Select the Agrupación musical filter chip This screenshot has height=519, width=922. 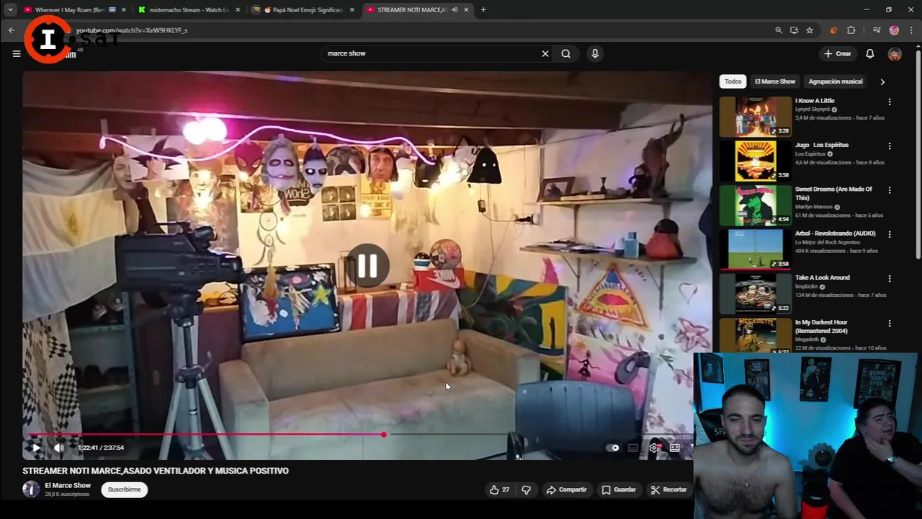(x=836, y=81)
